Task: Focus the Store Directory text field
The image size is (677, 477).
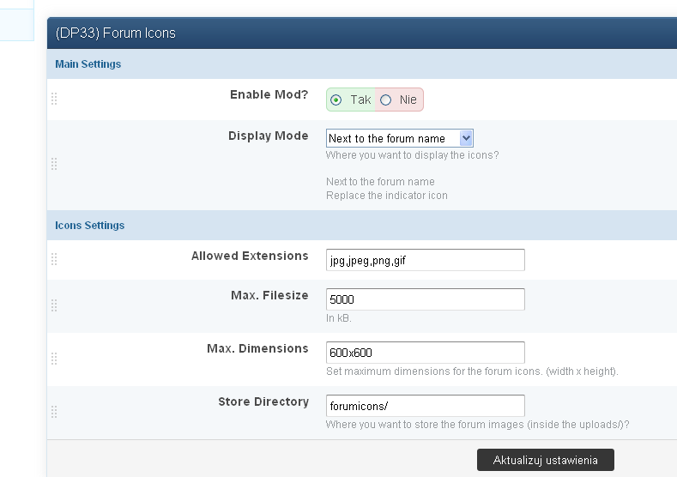Action: 425,406
